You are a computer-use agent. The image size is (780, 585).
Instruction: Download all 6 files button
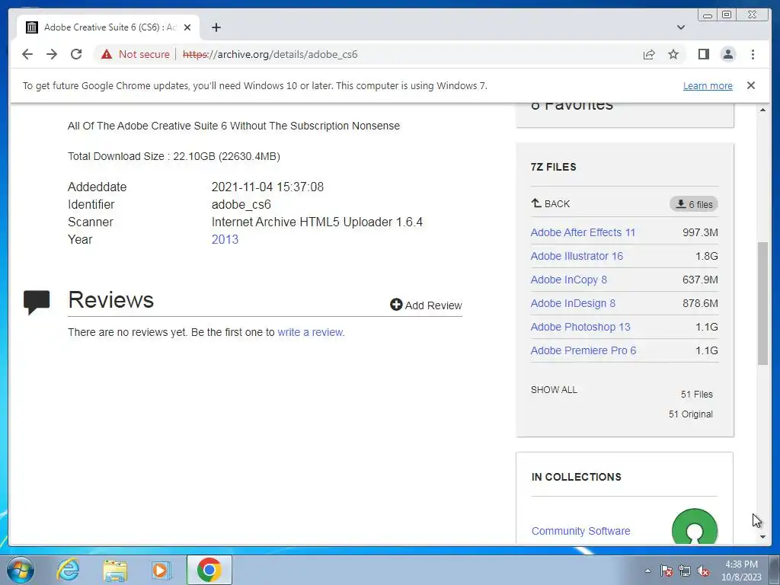[x=693, y=204]
